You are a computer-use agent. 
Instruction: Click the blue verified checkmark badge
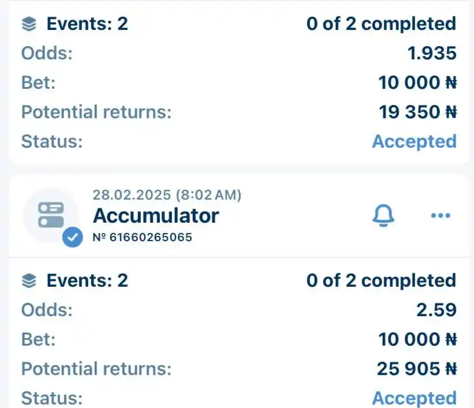click(x=72, y=237)
